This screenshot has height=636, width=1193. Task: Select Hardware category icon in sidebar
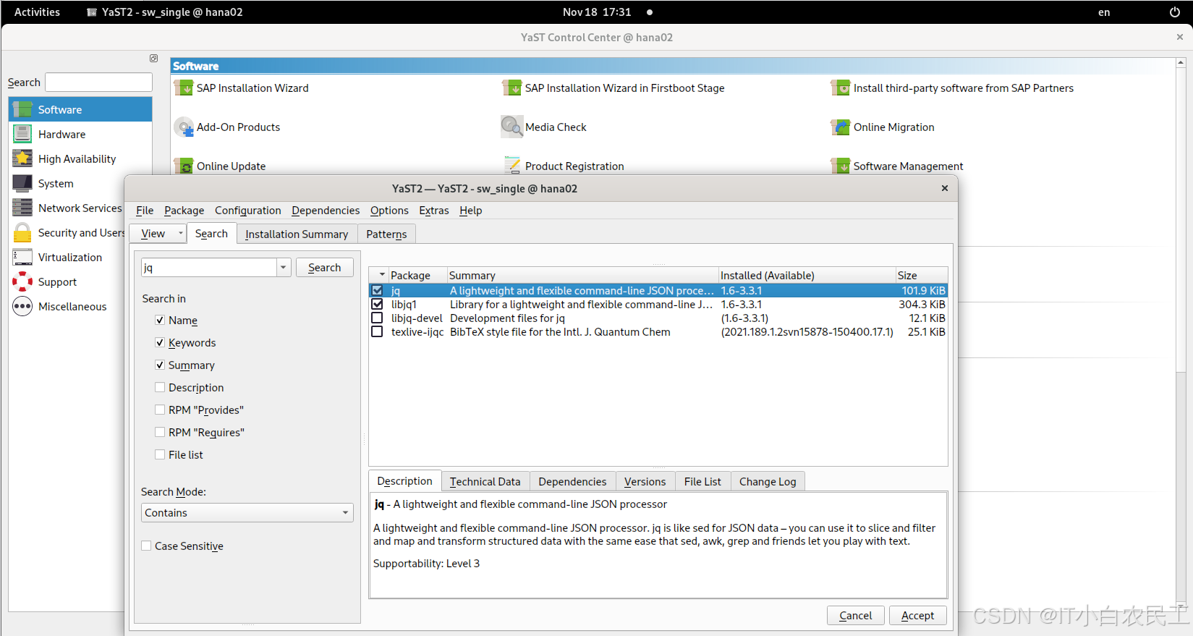coord(22,134)
